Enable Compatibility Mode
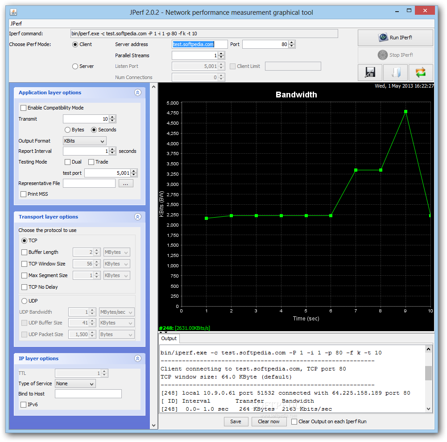This screenshot has width=447, height=442. (23, 107)
